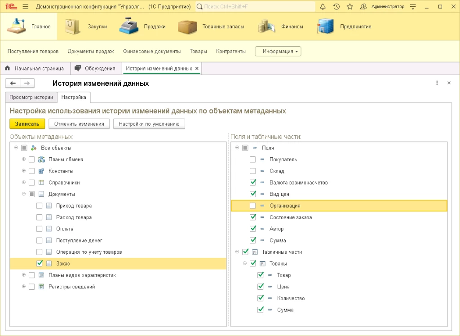Open the 1C main menu hamburger icon

tap(26, 6)
